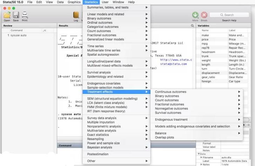Select the gear_ratio variable row
This screenshot has height=166, width=255.
[x=222, y=77]
